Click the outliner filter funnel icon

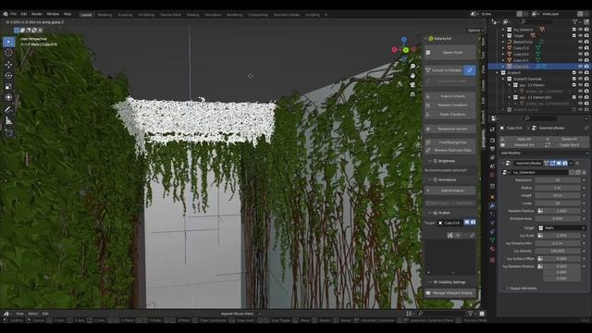click(x=575, y=22)
